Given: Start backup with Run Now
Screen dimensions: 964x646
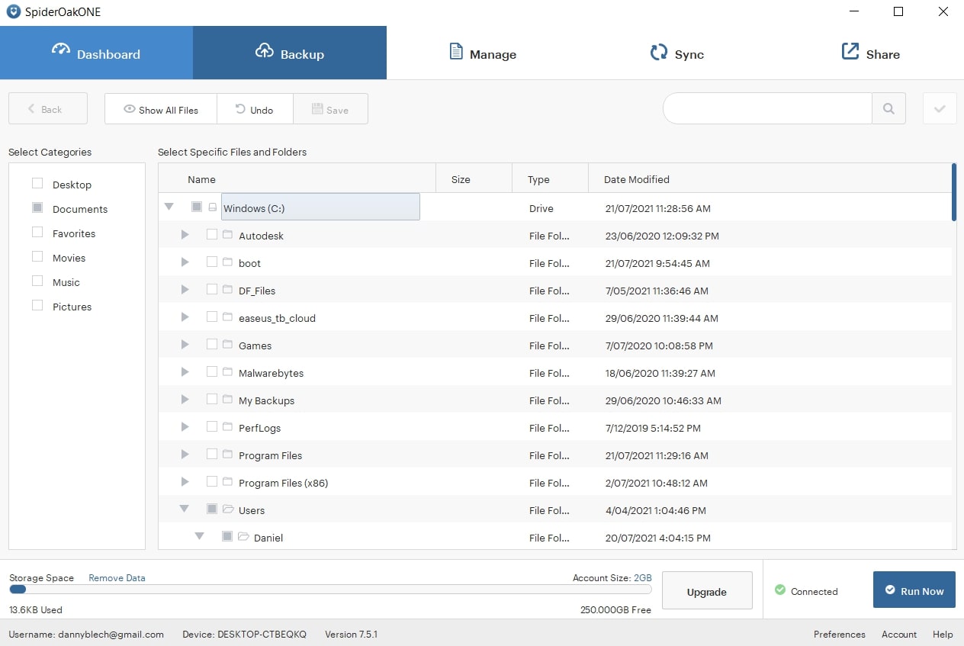Looking at the screenshot, I should tap(914, 591).
